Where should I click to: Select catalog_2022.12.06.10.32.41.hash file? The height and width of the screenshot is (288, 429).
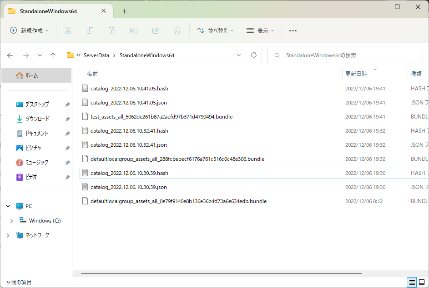click(x=254, y=131)
